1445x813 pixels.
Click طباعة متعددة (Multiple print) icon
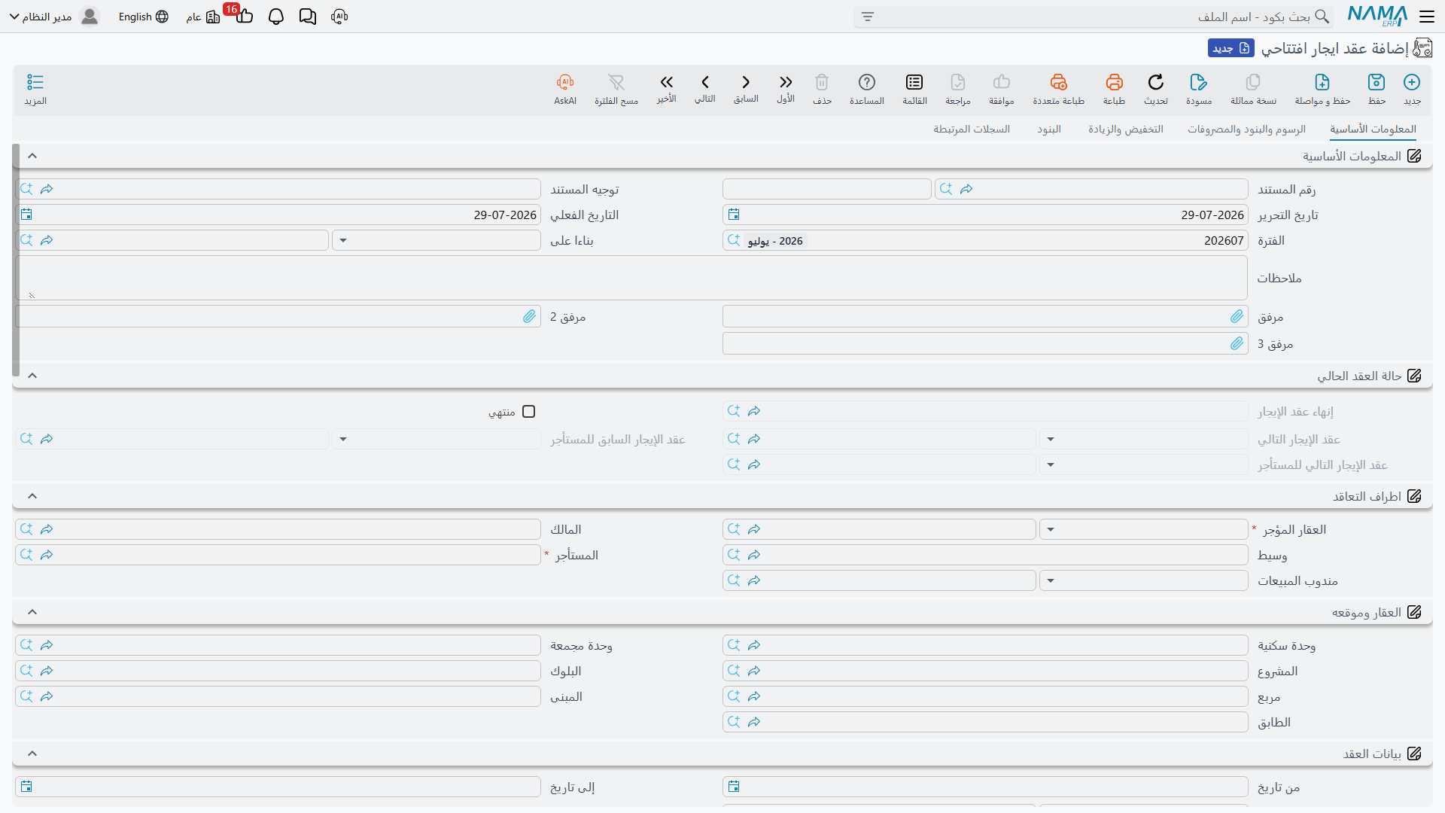tap(1058, 83)
